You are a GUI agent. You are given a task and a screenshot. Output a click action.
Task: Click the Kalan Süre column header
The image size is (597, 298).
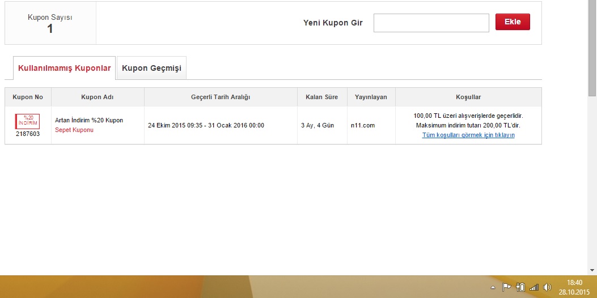pyautogui.click(x=321, y=97)
